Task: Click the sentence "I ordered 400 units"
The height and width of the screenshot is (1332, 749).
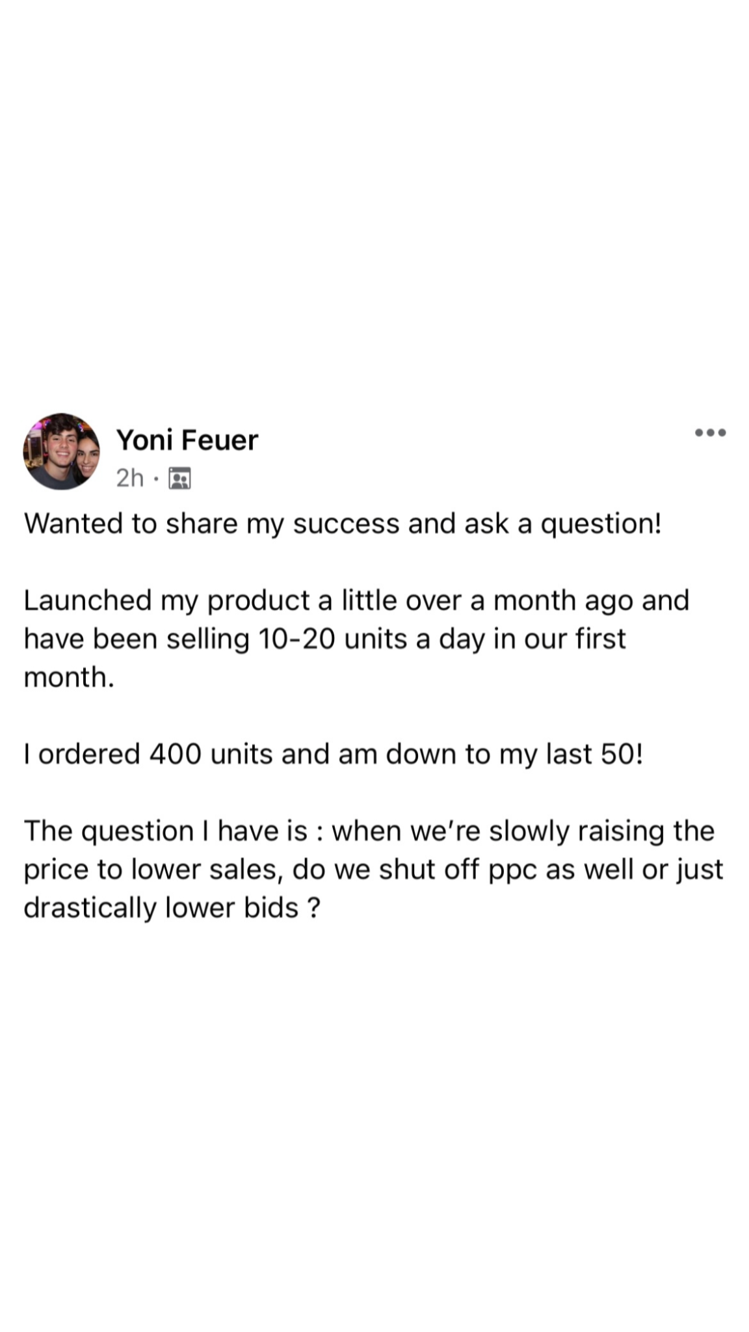Action: coord(333,754)
